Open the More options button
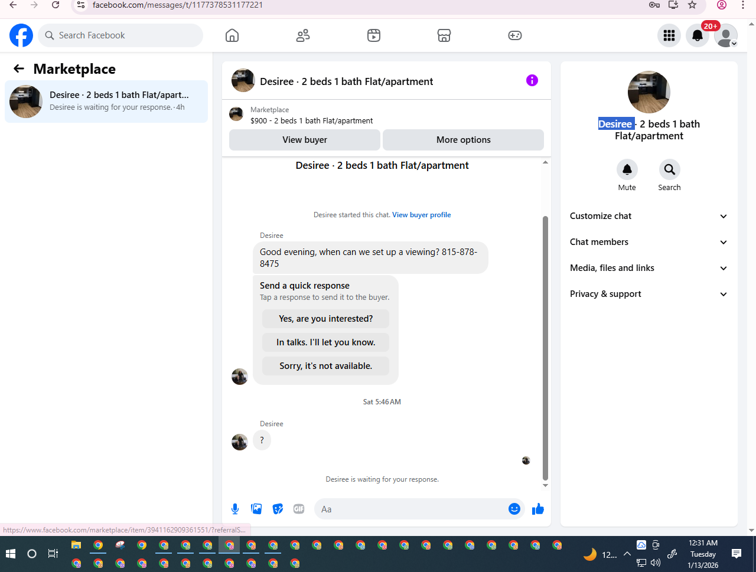This screenshot has width=756, height=572. 464,140
